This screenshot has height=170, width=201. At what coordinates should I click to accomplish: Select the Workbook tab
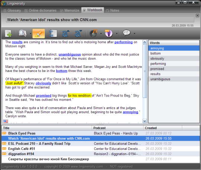click(93, 10)
